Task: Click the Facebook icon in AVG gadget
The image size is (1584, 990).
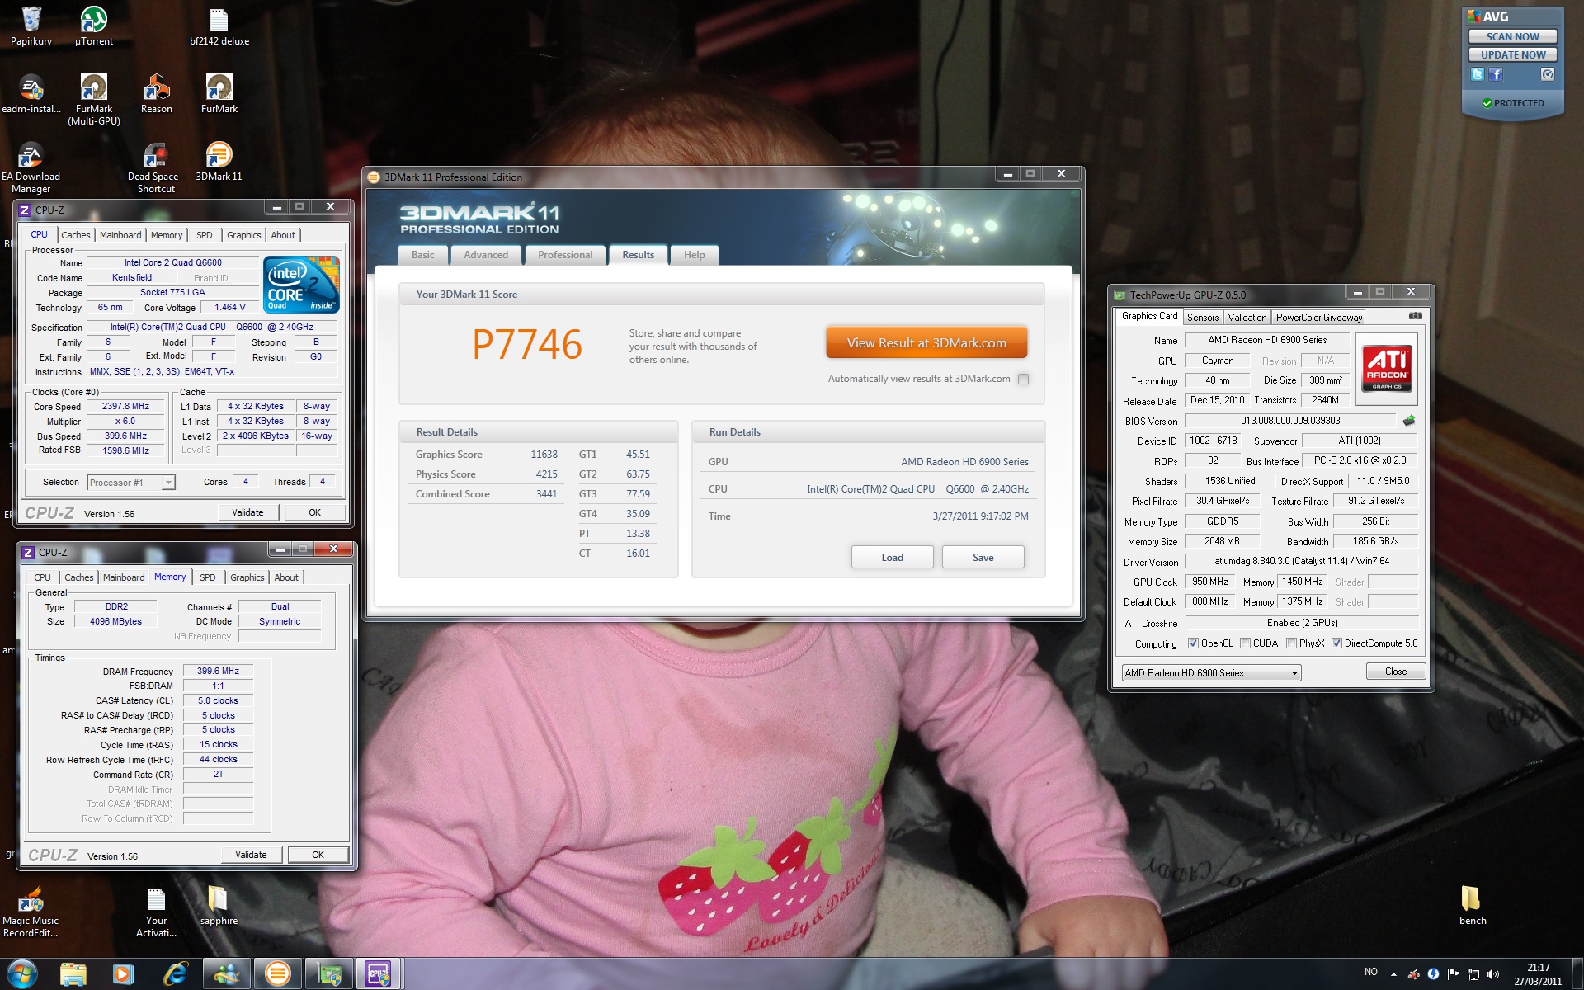Action: click(1496, 74)
